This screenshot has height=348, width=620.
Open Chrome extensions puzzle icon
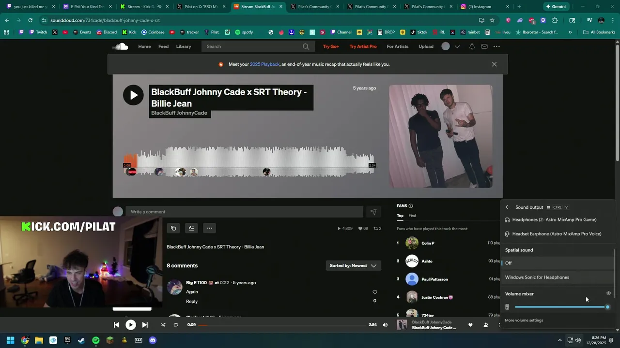[x=555, y=20]
